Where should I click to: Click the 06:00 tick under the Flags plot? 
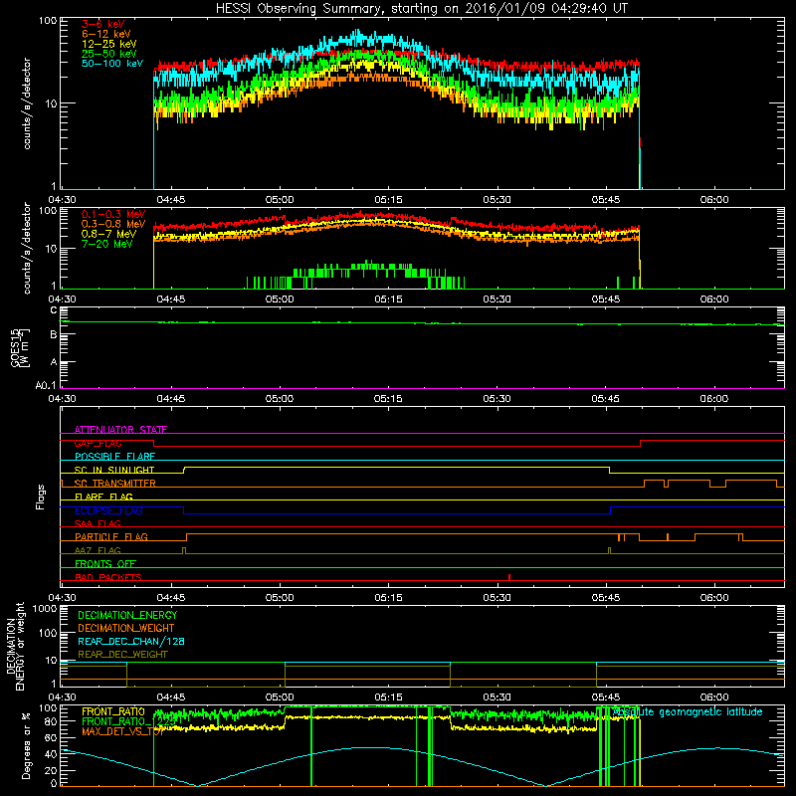pyautogui.click(x=714, y=598)
